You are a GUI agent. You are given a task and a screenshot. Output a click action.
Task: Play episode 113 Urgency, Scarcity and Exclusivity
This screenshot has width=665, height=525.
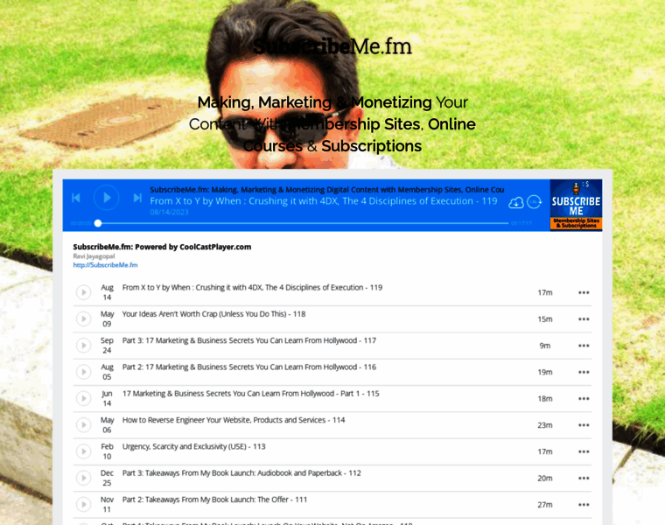[83, 451]
